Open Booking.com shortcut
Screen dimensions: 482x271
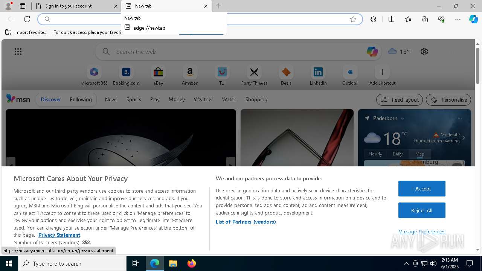126,75
